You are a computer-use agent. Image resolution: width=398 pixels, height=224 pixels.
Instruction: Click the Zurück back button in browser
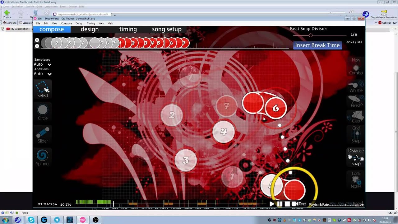point(7,14)
